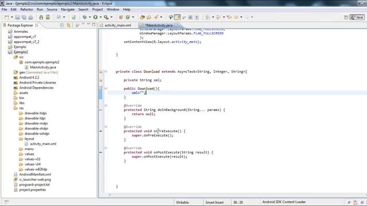Click the Back navigation arrow icon
This screenshot has height=206, width=367.
tap(236, 17)
